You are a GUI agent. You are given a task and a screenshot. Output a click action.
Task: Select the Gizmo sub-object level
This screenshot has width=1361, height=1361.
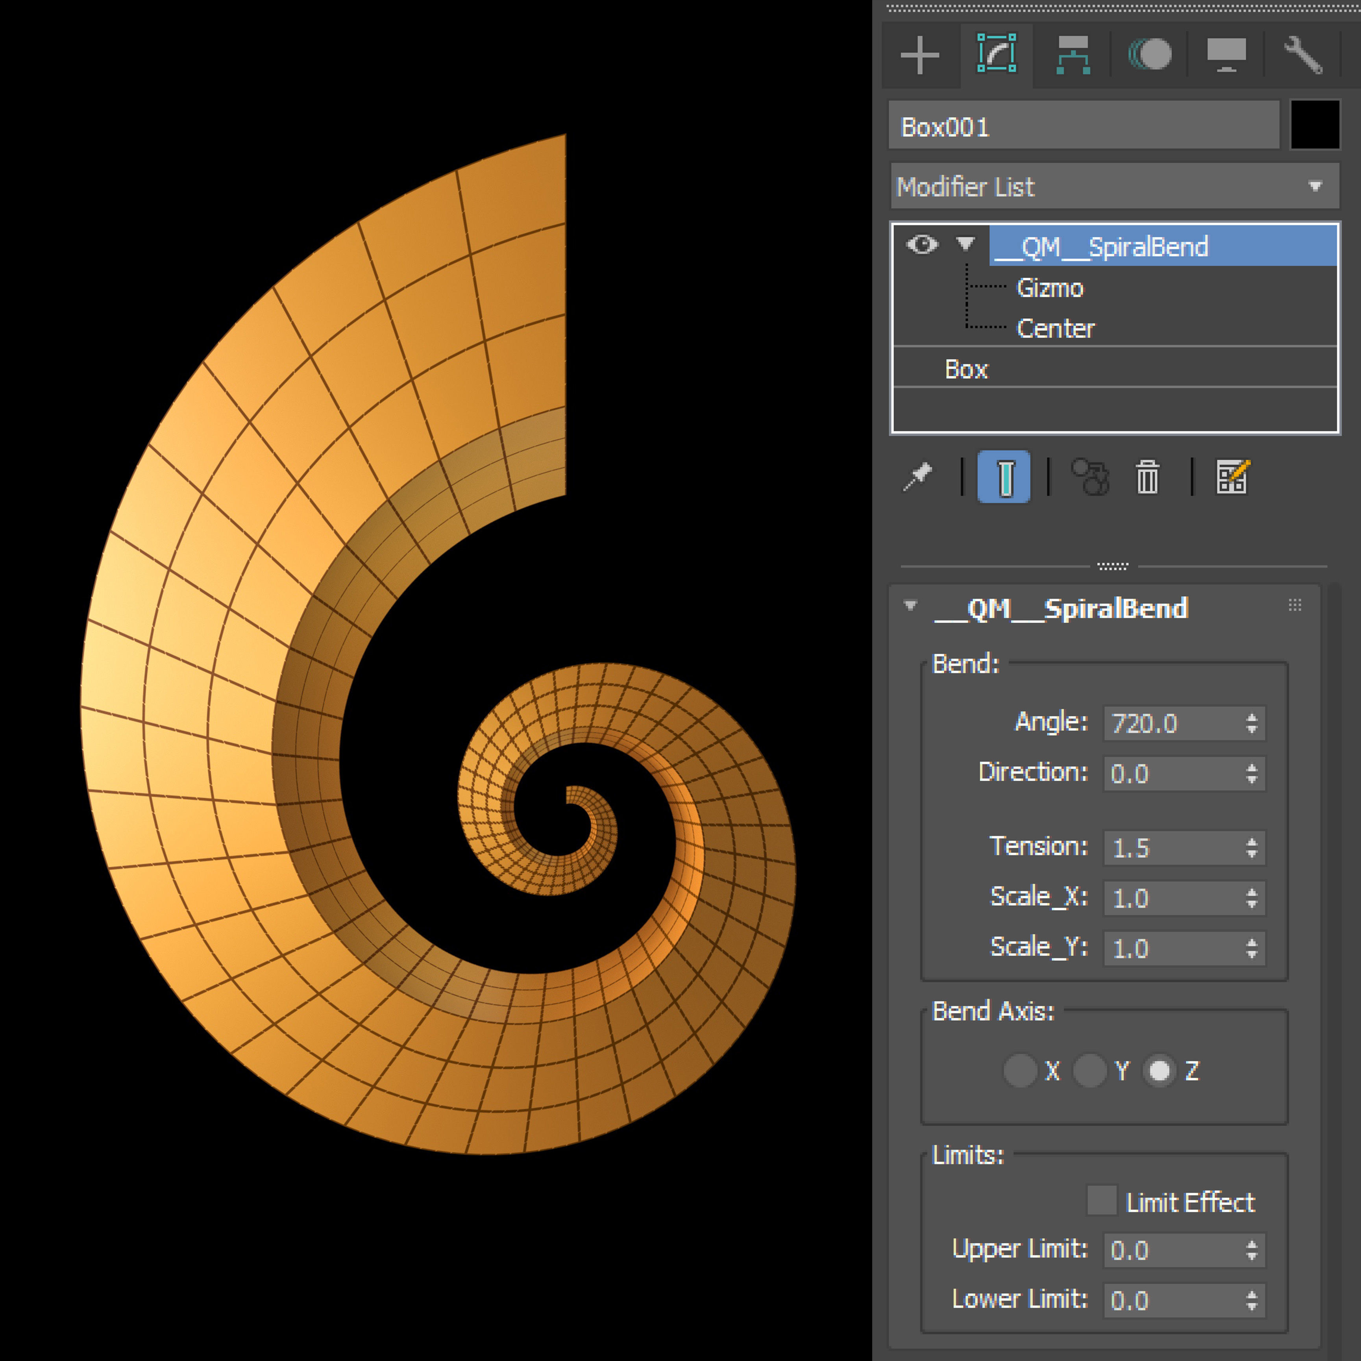pos(1050,288)
